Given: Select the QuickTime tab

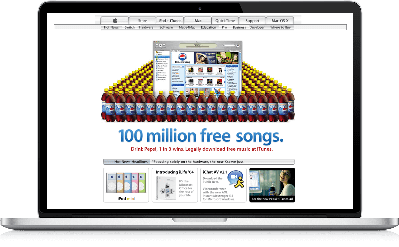Looking at the screenshot, I should click(225, 21).
